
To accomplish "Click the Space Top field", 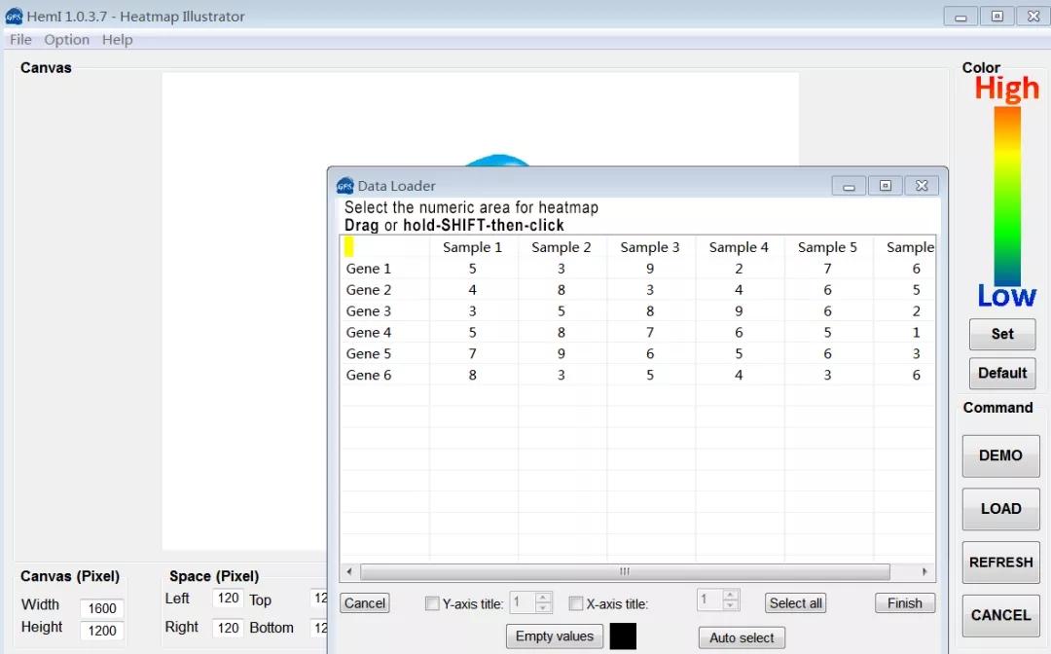I will pyautogui.click(x=320, y=598).
